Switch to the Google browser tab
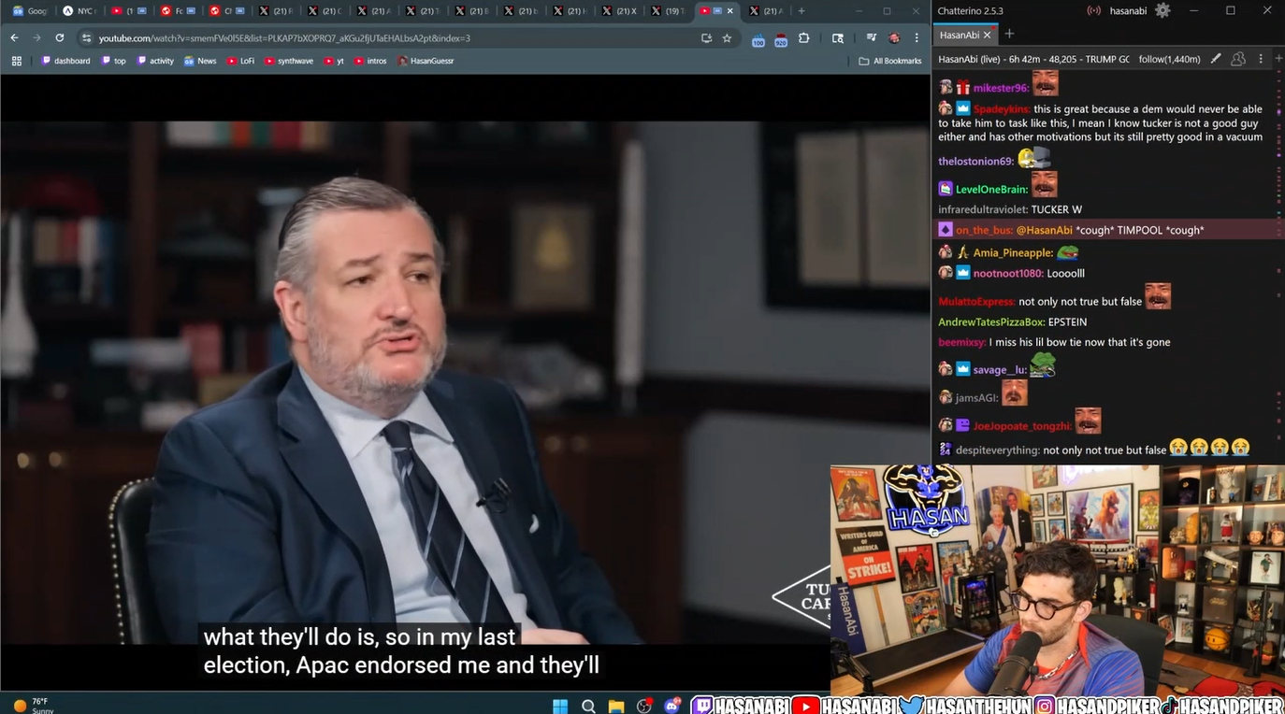 (x=29, y=11)
